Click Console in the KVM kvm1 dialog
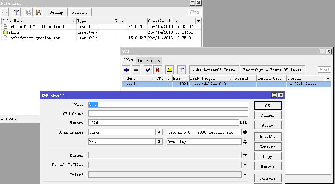 tap(268, 178)
